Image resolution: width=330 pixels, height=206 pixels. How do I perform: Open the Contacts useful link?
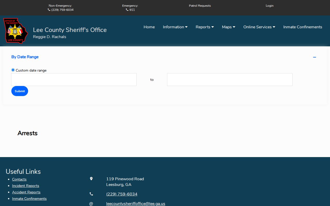19,179
